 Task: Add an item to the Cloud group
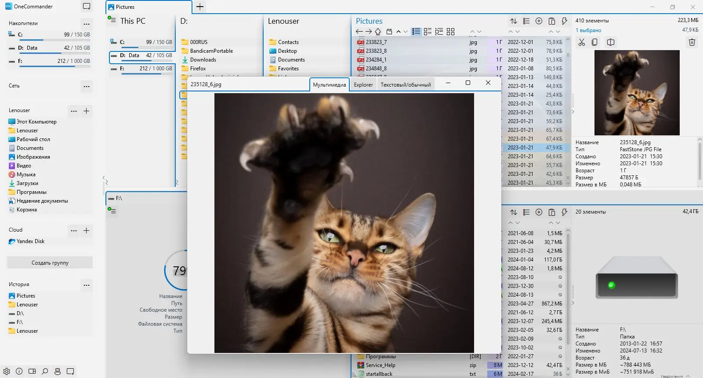[87, 230]
